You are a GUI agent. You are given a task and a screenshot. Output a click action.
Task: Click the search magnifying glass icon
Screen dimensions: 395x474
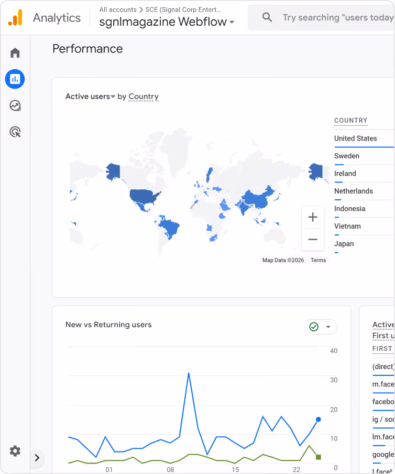[x=267, y=17]
